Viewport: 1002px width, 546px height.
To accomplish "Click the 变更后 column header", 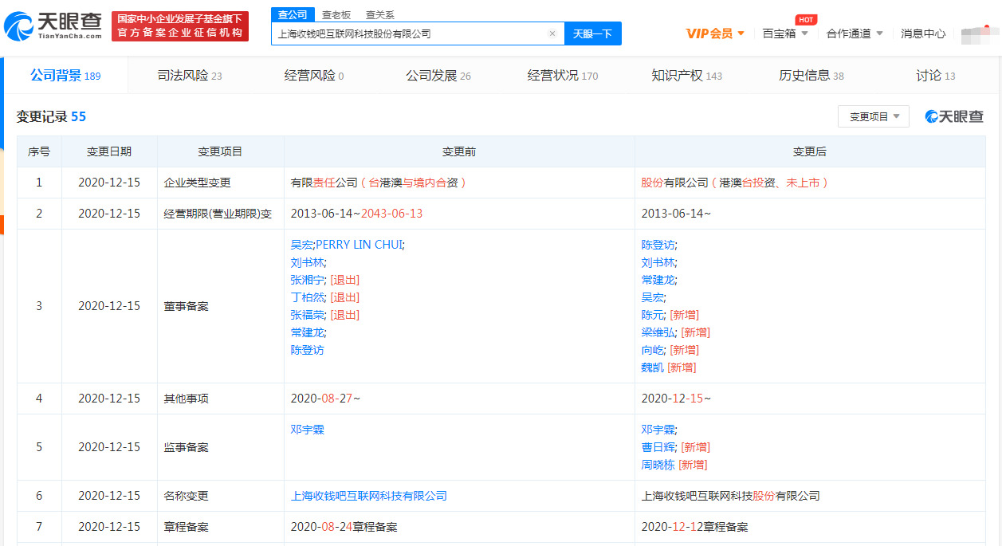I will (810, 151).
